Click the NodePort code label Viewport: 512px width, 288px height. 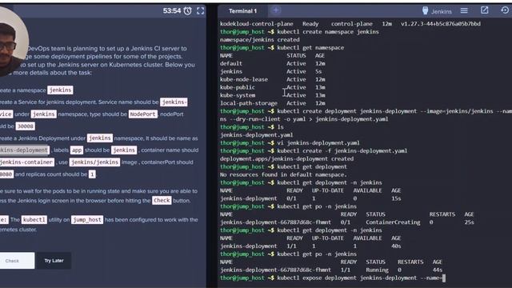pyautogui.click(x=142, y=114)
